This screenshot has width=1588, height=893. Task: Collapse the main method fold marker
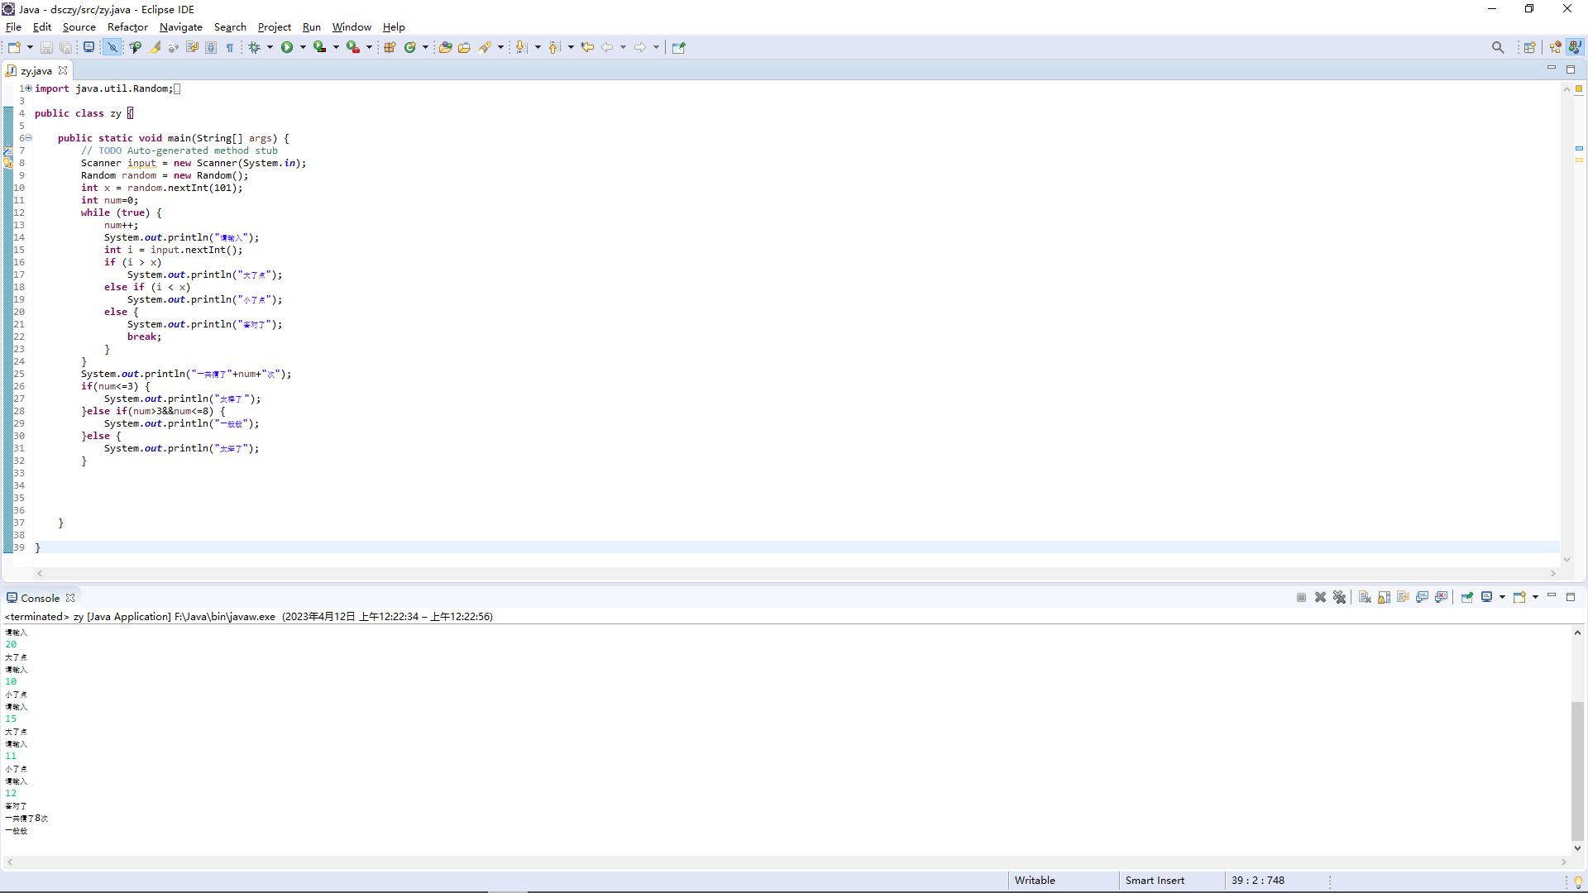28,138
